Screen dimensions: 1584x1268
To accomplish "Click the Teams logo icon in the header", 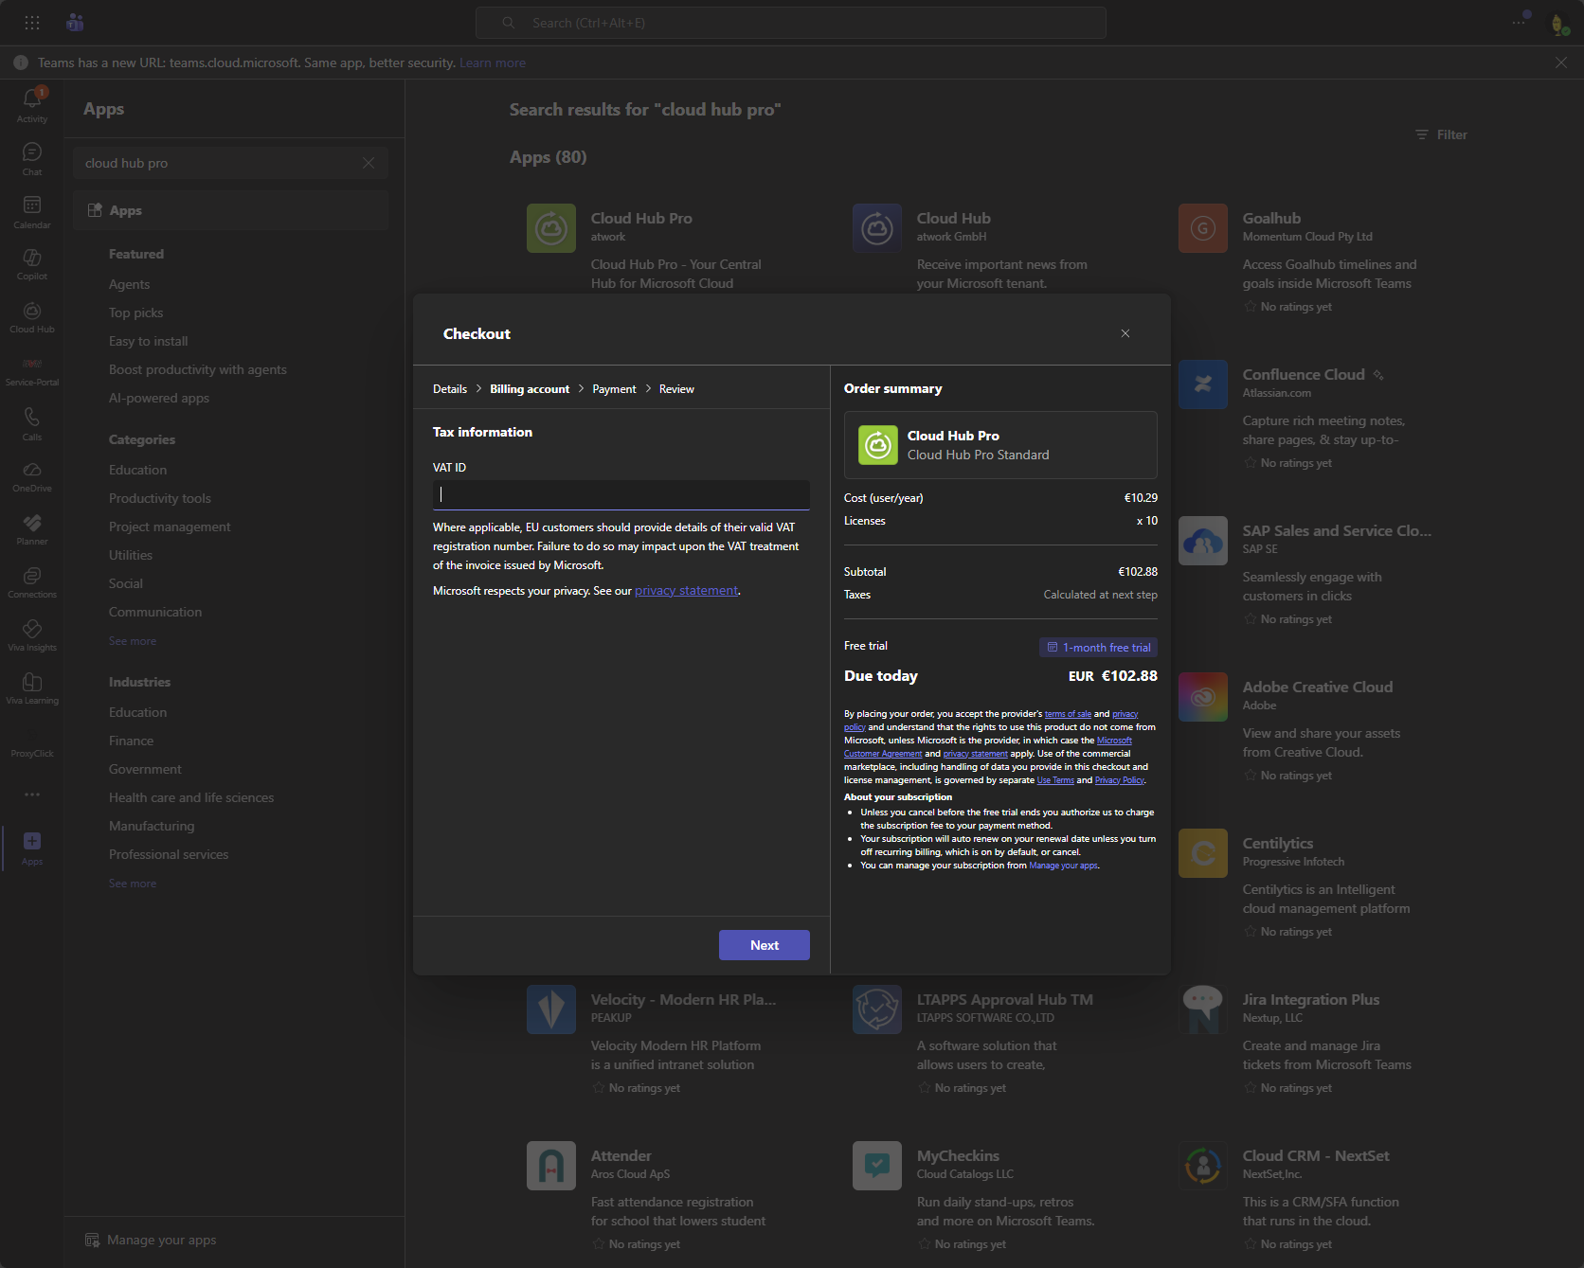I will 76,23.
